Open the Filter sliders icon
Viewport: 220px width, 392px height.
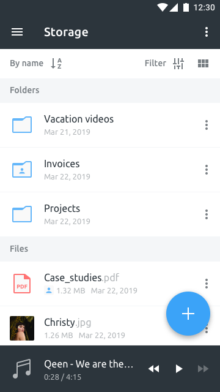[178, 64]
